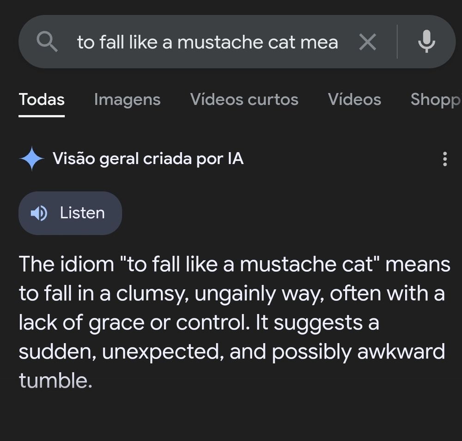Click the speaker icon inside Listen

point(39,213)
